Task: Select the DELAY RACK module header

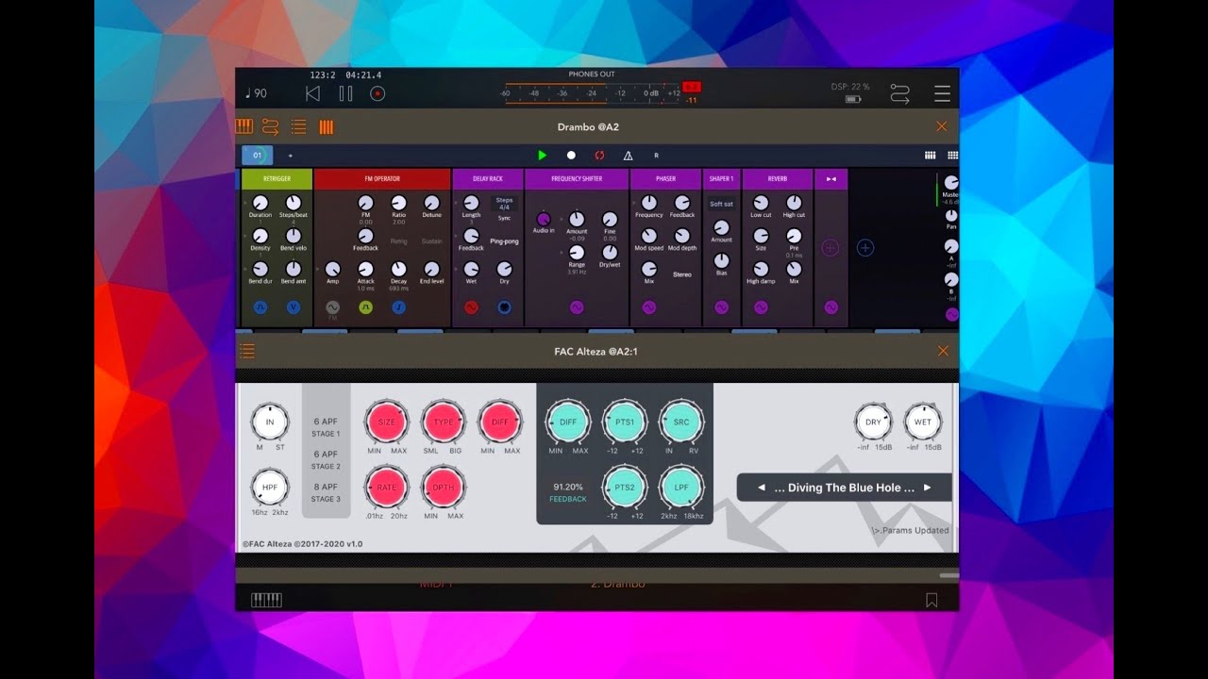Action: 488,178
